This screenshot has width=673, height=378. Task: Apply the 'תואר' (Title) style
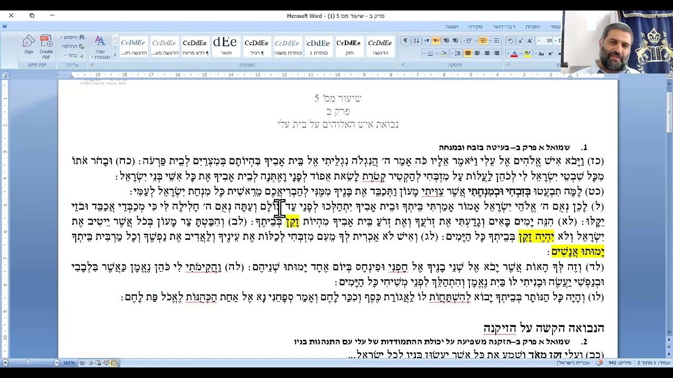point(226,46)
